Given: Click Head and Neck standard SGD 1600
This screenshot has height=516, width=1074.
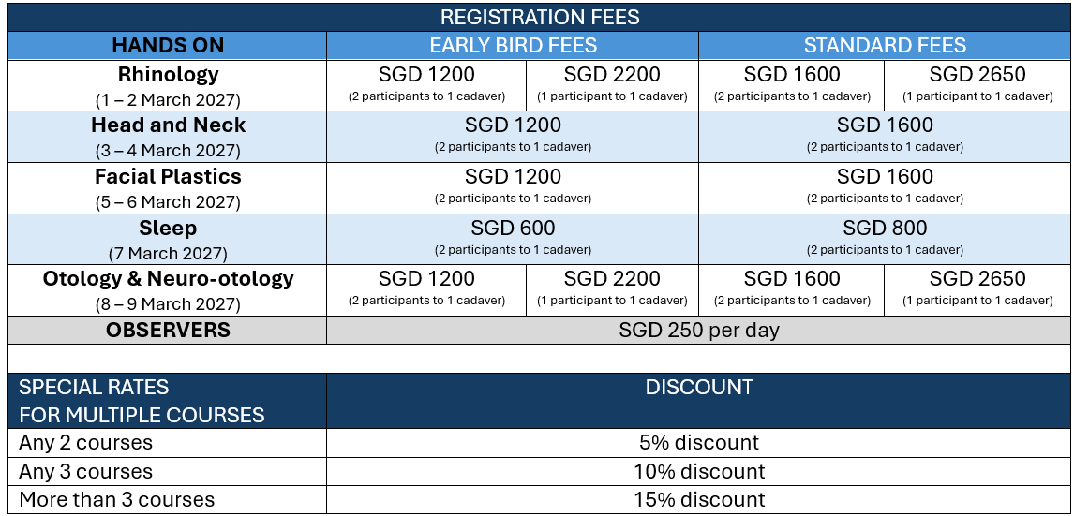Looking at the screenshot, I should pyautogui.click(x=885, y=136).
